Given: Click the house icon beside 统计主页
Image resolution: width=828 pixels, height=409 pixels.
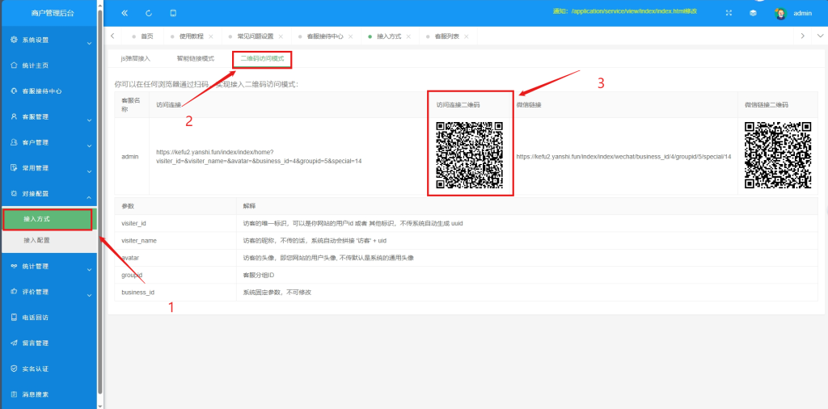Looking at the screenshot, I should click(15, 65).
